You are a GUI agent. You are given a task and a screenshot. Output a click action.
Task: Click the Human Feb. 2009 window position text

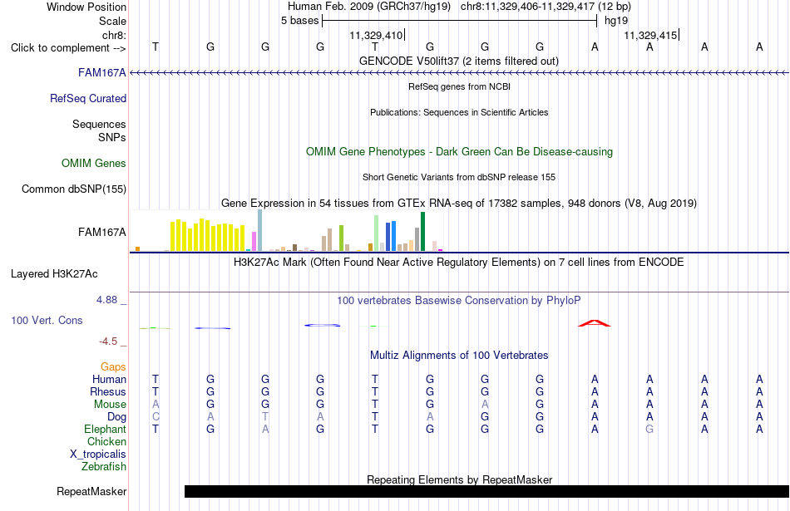368,7
